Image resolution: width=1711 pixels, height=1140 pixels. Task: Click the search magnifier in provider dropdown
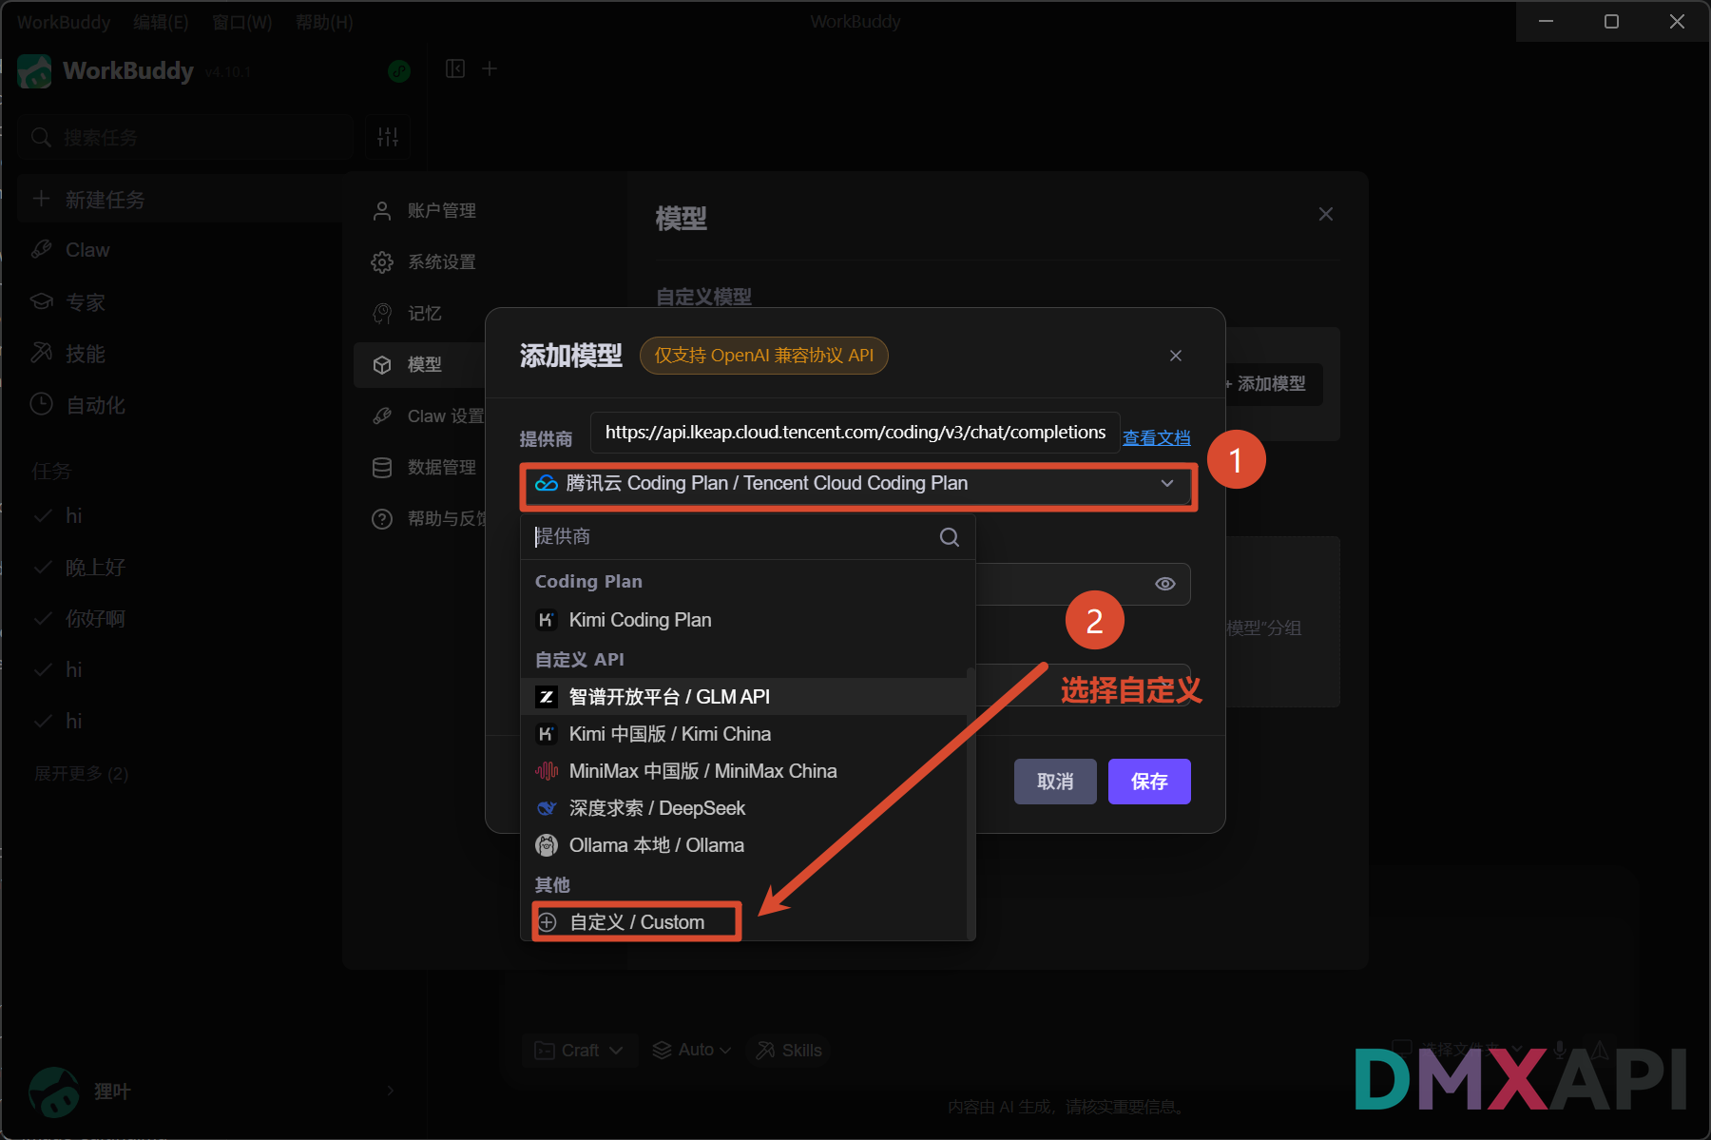tap(949, 537)
